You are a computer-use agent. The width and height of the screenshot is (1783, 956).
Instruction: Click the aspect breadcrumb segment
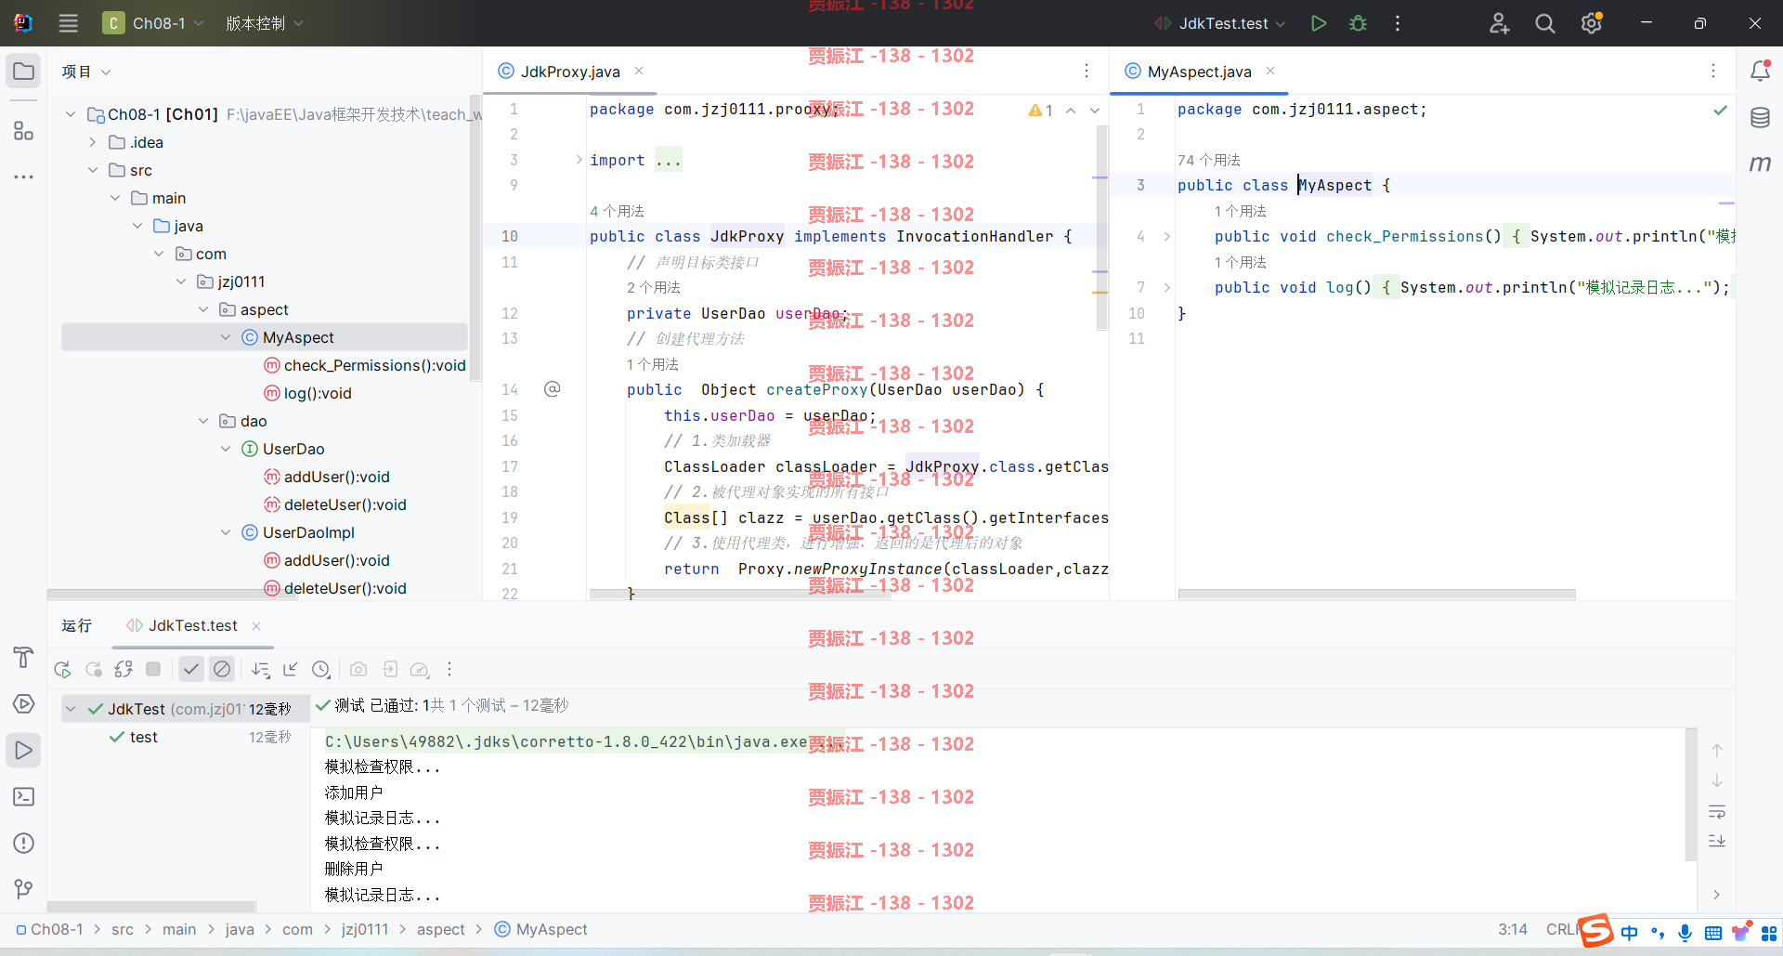[440, 929]
